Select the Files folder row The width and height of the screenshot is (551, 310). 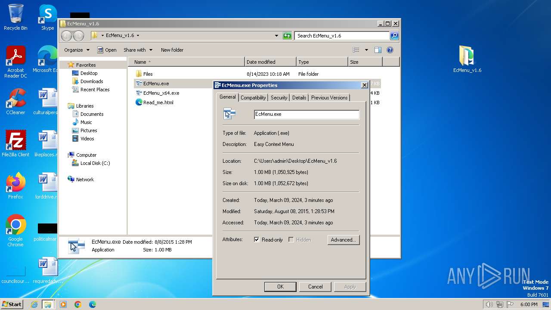click(257, 74)
